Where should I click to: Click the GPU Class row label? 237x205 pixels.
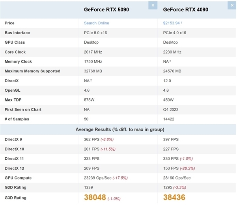(x=15, y=42)
